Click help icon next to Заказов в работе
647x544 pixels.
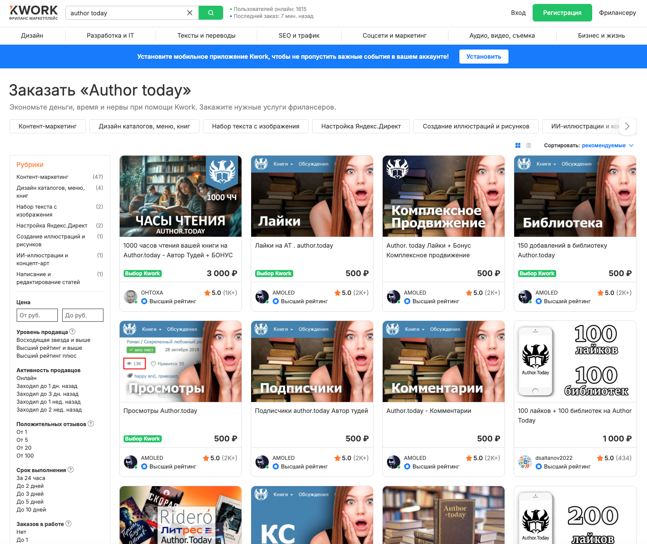[68, 523]
